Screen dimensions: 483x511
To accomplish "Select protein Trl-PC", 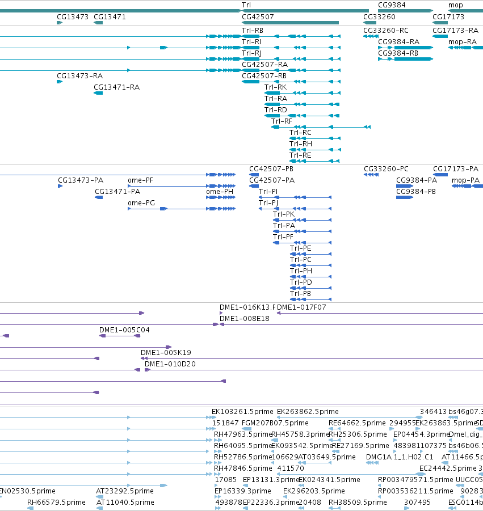I will tap(301, 259).
